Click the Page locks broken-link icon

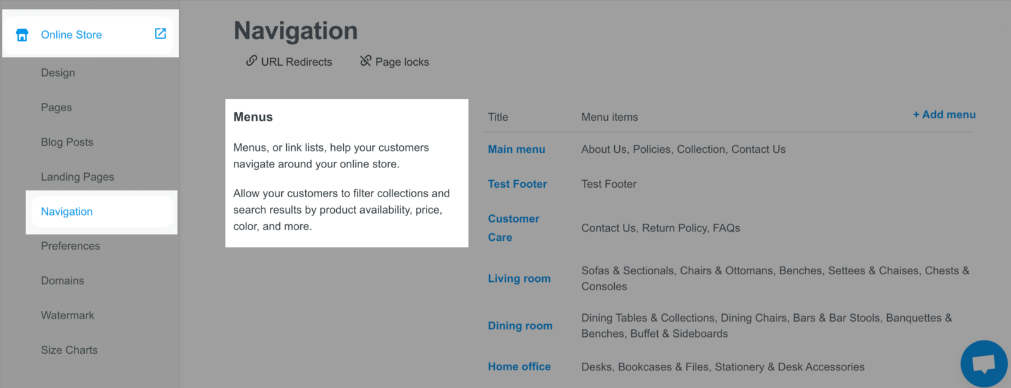pyautogui.click(x=366, y=61)
